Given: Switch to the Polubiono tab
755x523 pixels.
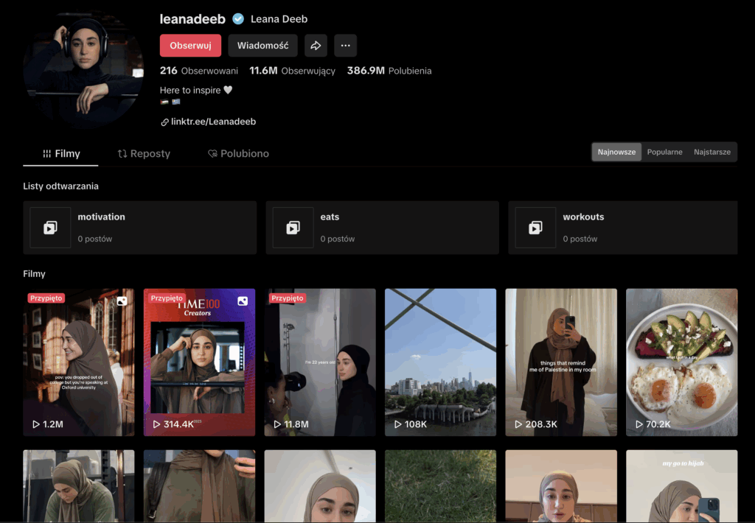Looking at the screenshot, I should [238, 154].
